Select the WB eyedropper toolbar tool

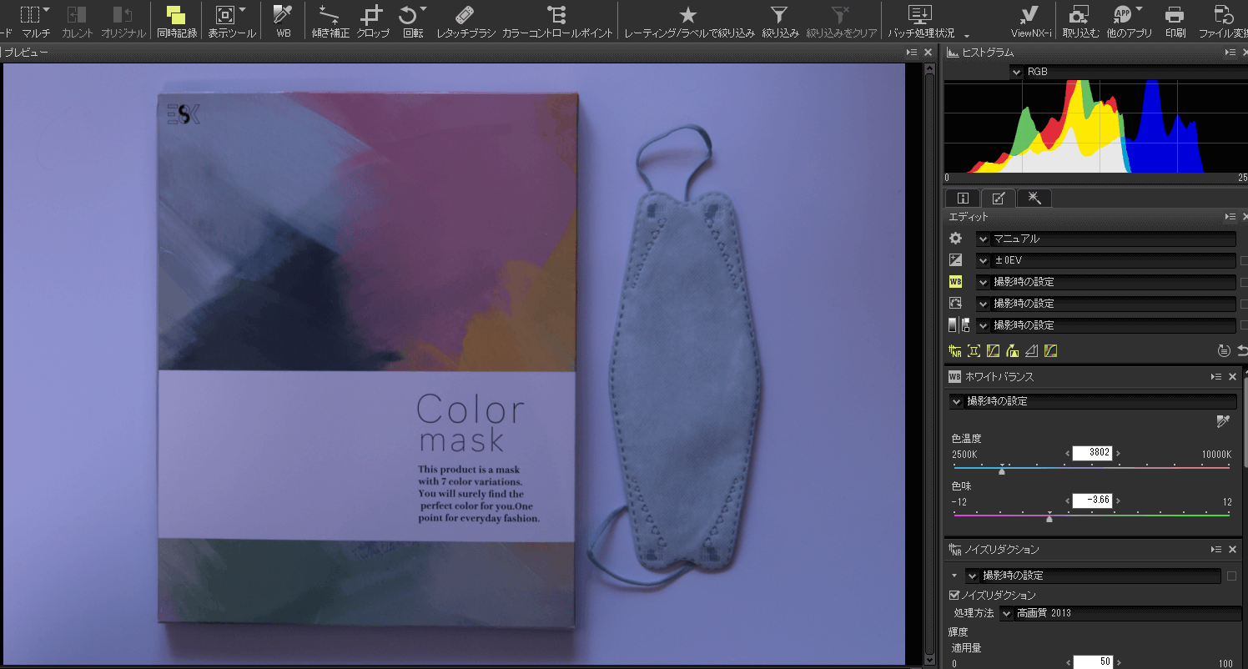point(283,20)
